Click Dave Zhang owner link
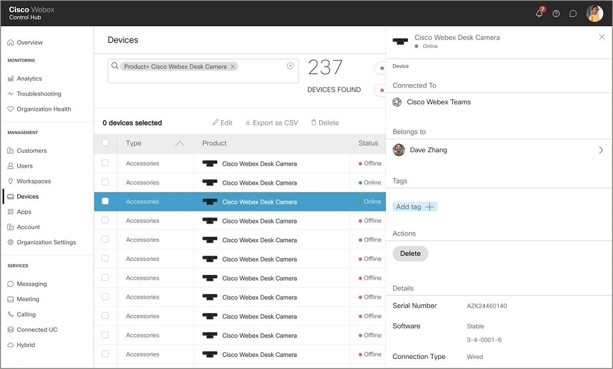613x369 pixels. [429, 150]
